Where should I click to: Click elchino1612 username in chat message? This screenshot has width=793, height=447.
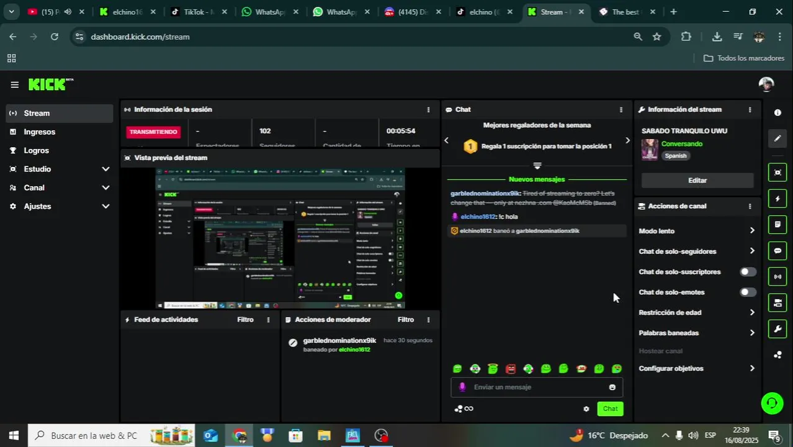click(478, 217)
